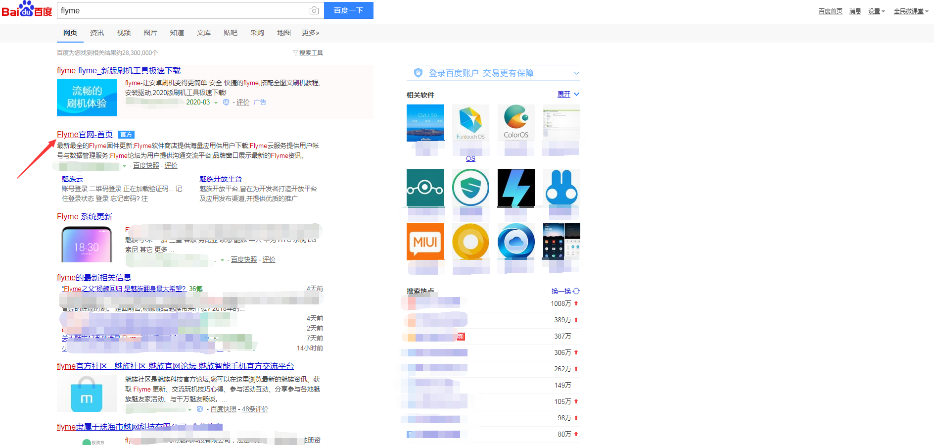This screenshot has width=934, height=445.
Task: Open the phone 18:30 thumbnail
Action: (87, 244)
